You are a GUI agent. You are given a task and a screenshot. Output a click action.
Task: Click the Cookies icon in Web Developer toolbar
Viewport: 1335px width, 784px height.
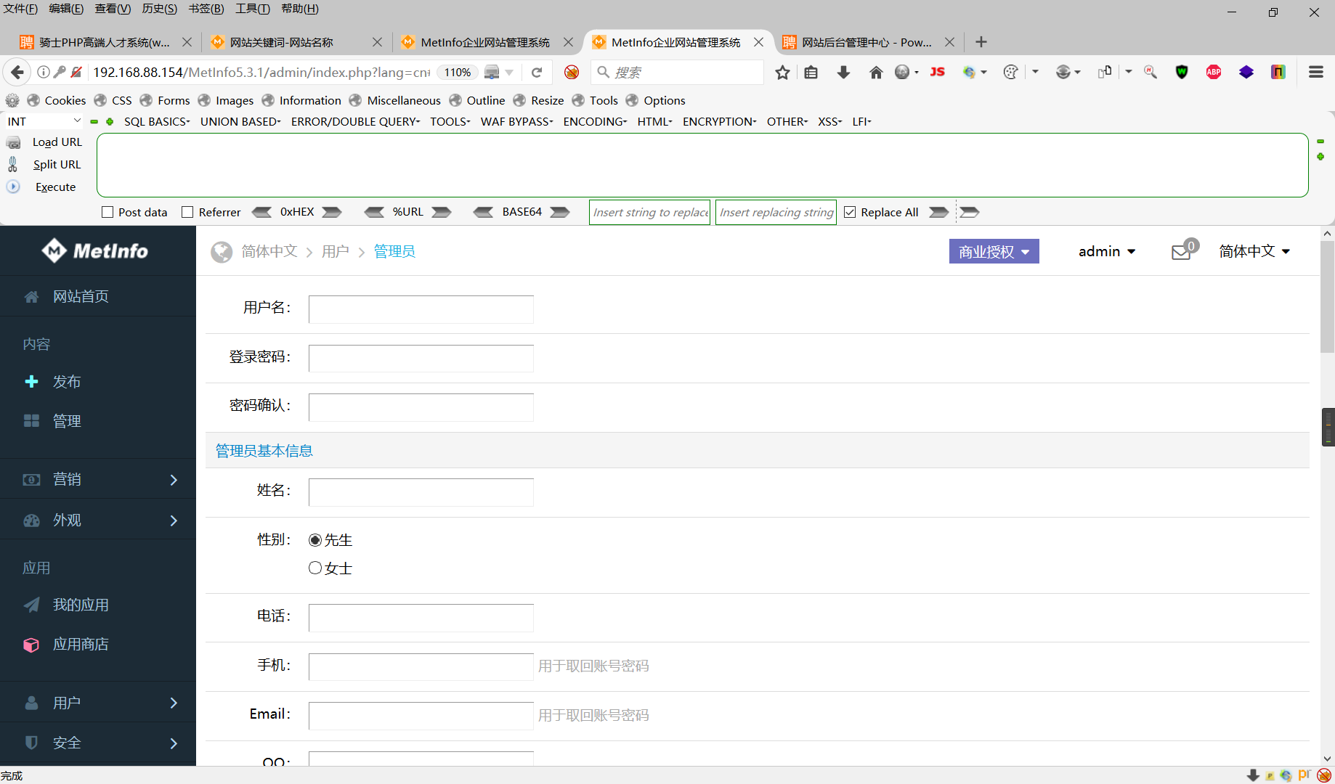tap(33, 100)
